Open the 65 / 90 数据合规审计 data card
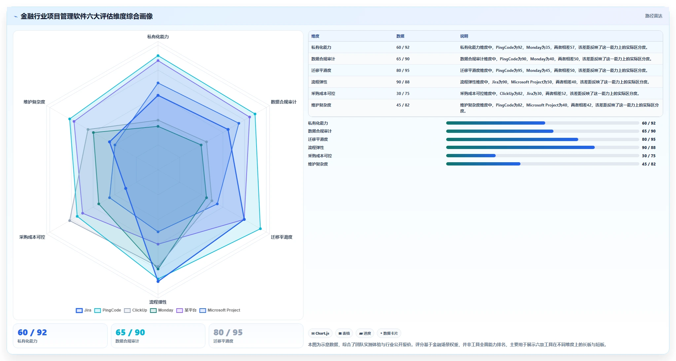The width and height of the screenshot is (676, 361). click(x=158, y=336)
